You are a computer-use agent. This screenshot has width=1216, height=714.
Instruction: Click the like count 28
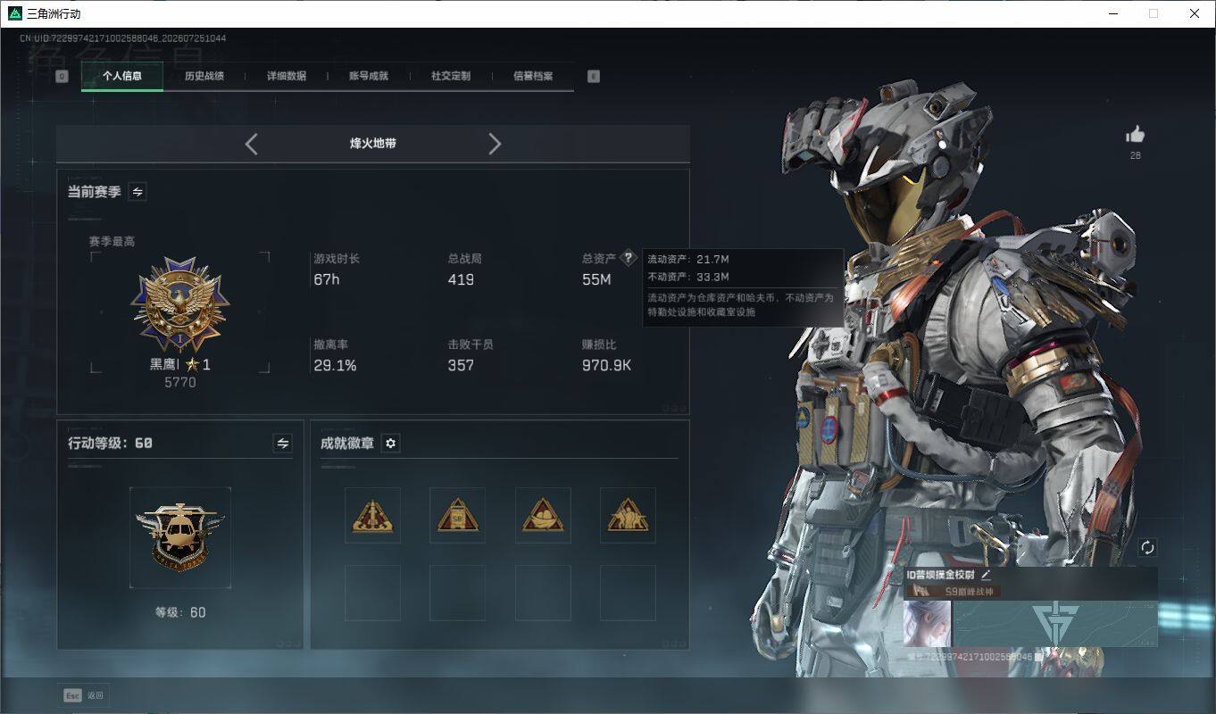pyautogui.click(x=1135, y=155)
